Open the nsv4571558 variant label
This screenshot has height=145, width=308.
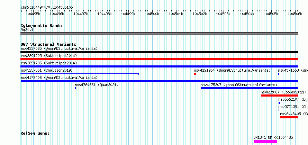pos(293,70)
